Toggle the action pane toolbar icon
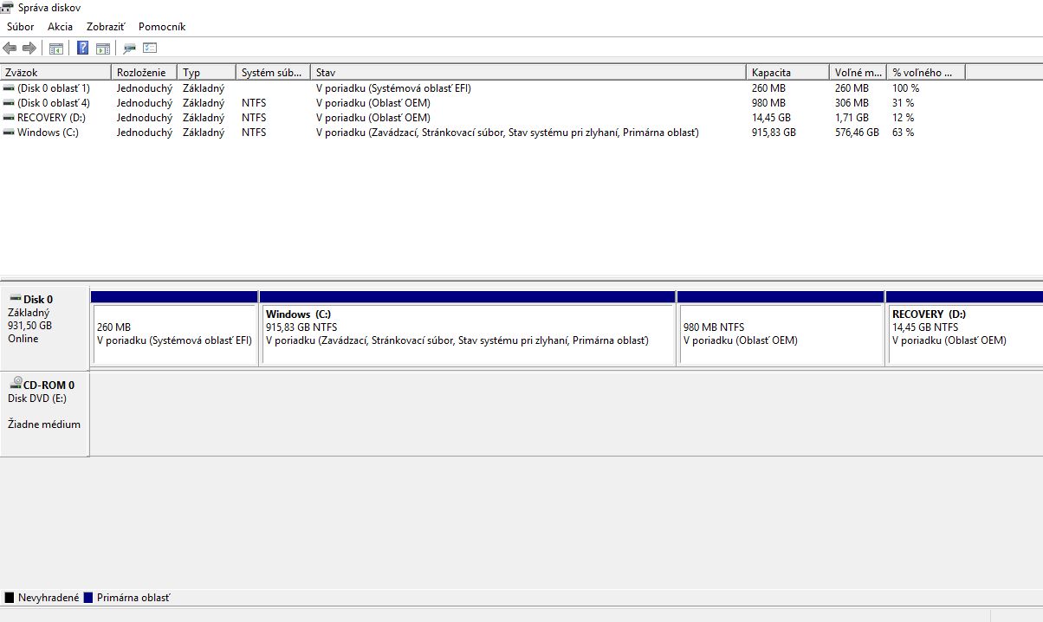The width and height of the screenshot is (1043, 622). click(103, 49)
